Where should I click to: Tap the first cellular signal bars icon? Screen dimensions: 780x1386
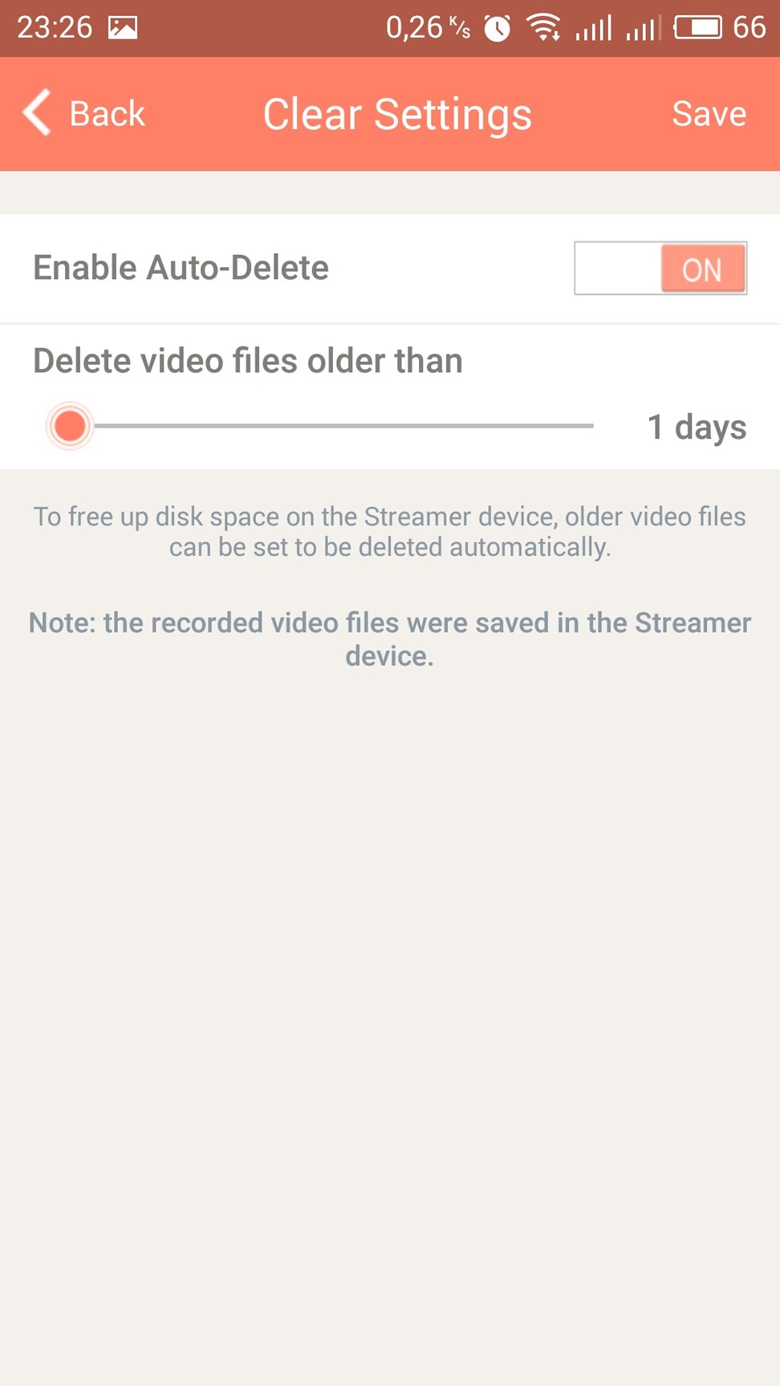coord(594,28)
